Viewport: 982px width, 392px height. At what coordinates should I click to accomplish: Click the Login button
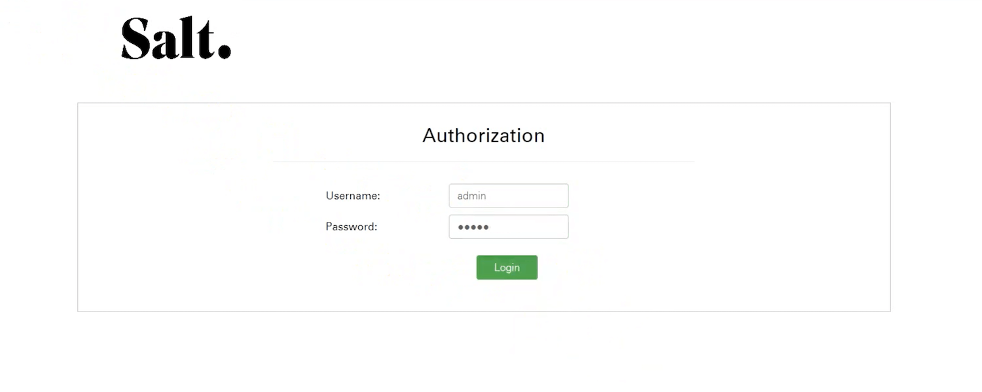[x=507, y=268]
